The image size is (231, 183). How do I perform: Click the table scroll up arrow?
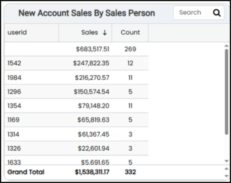(x=227, y=46)
